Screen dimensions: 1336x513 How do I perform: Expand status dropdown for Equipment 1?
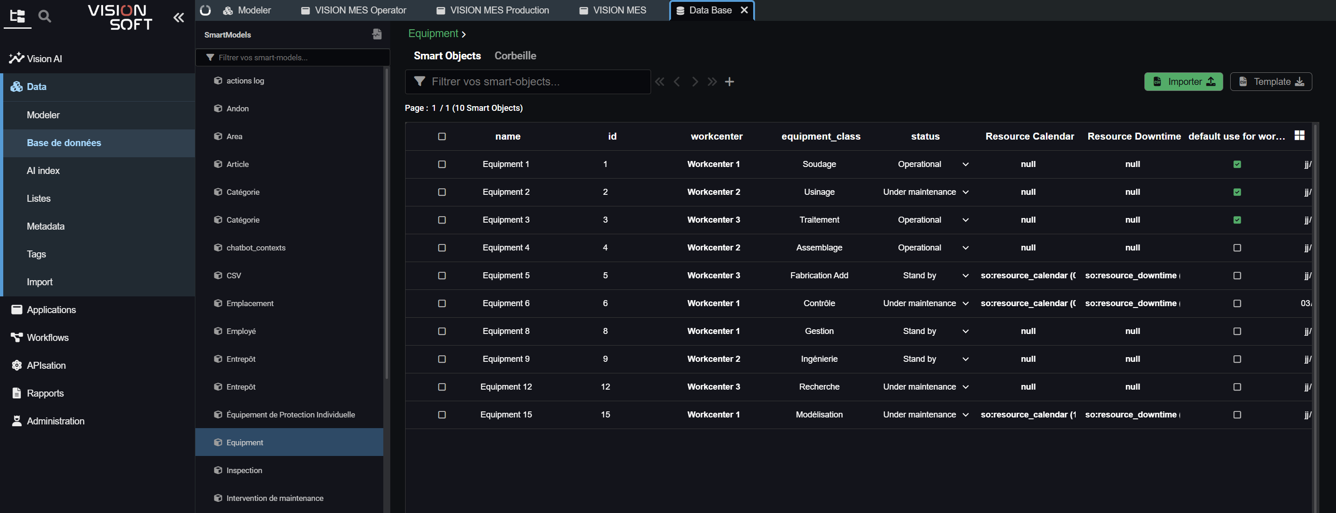965,164
